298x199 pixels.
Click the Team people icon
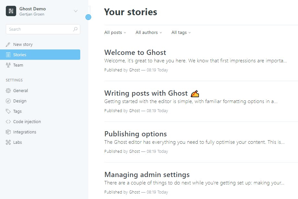[8, 65]
